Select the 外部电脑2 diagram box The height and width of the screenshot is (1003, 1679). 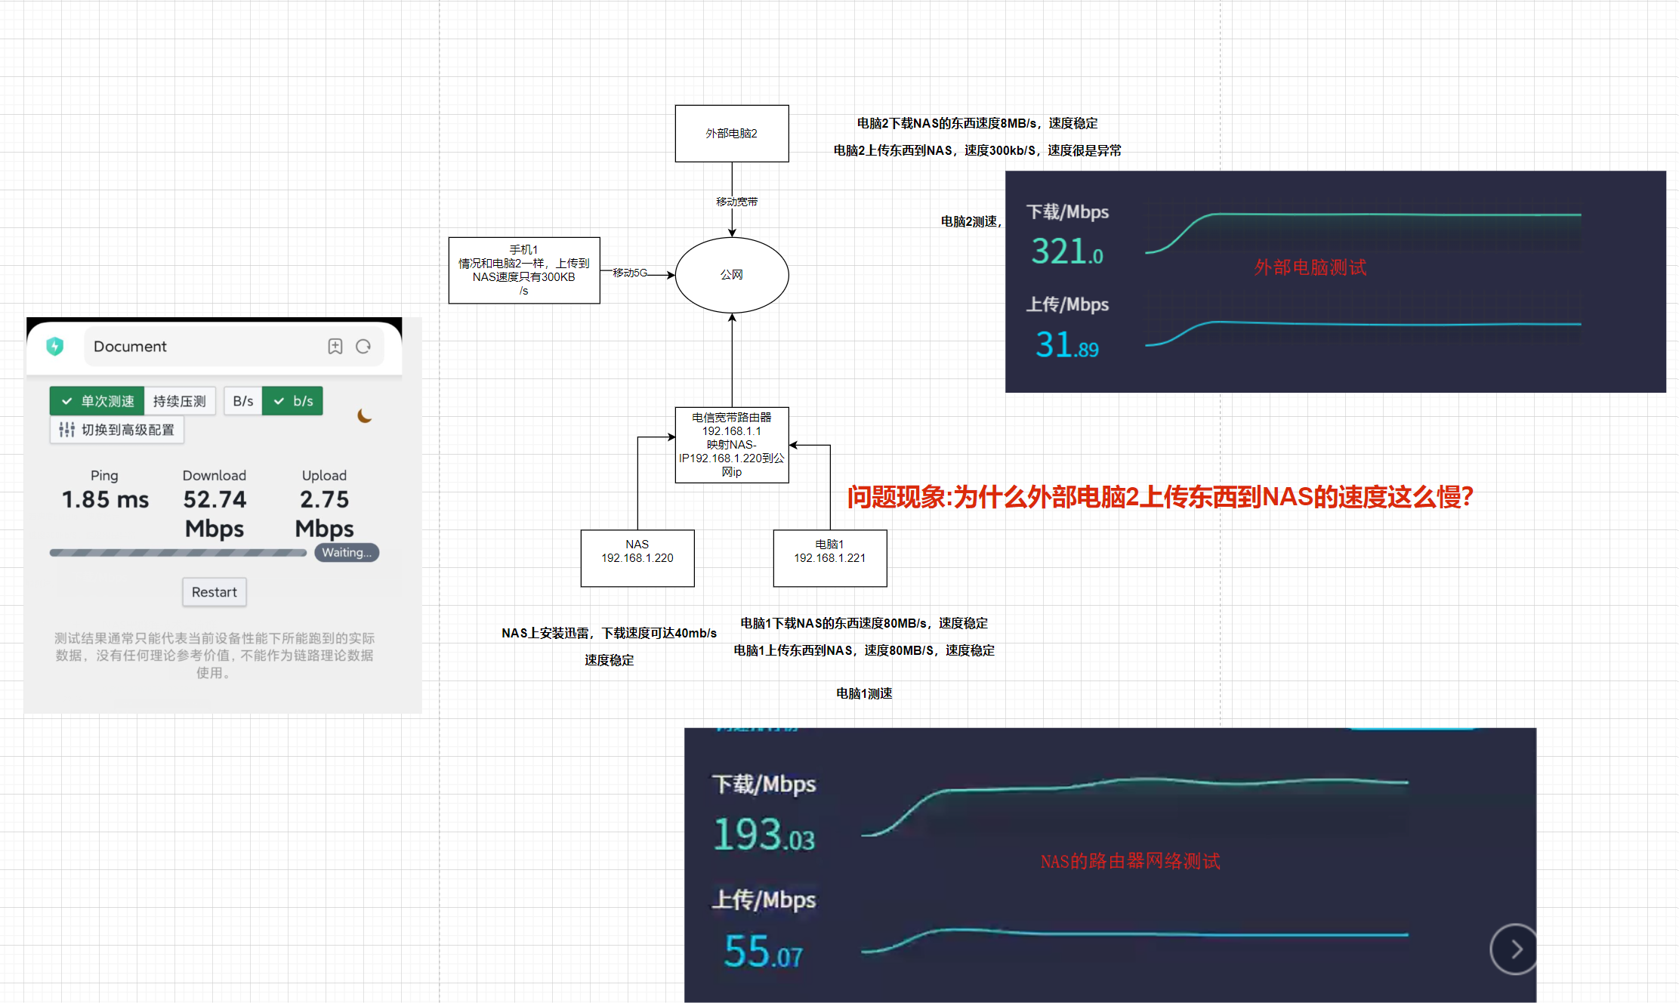[731, 134]
